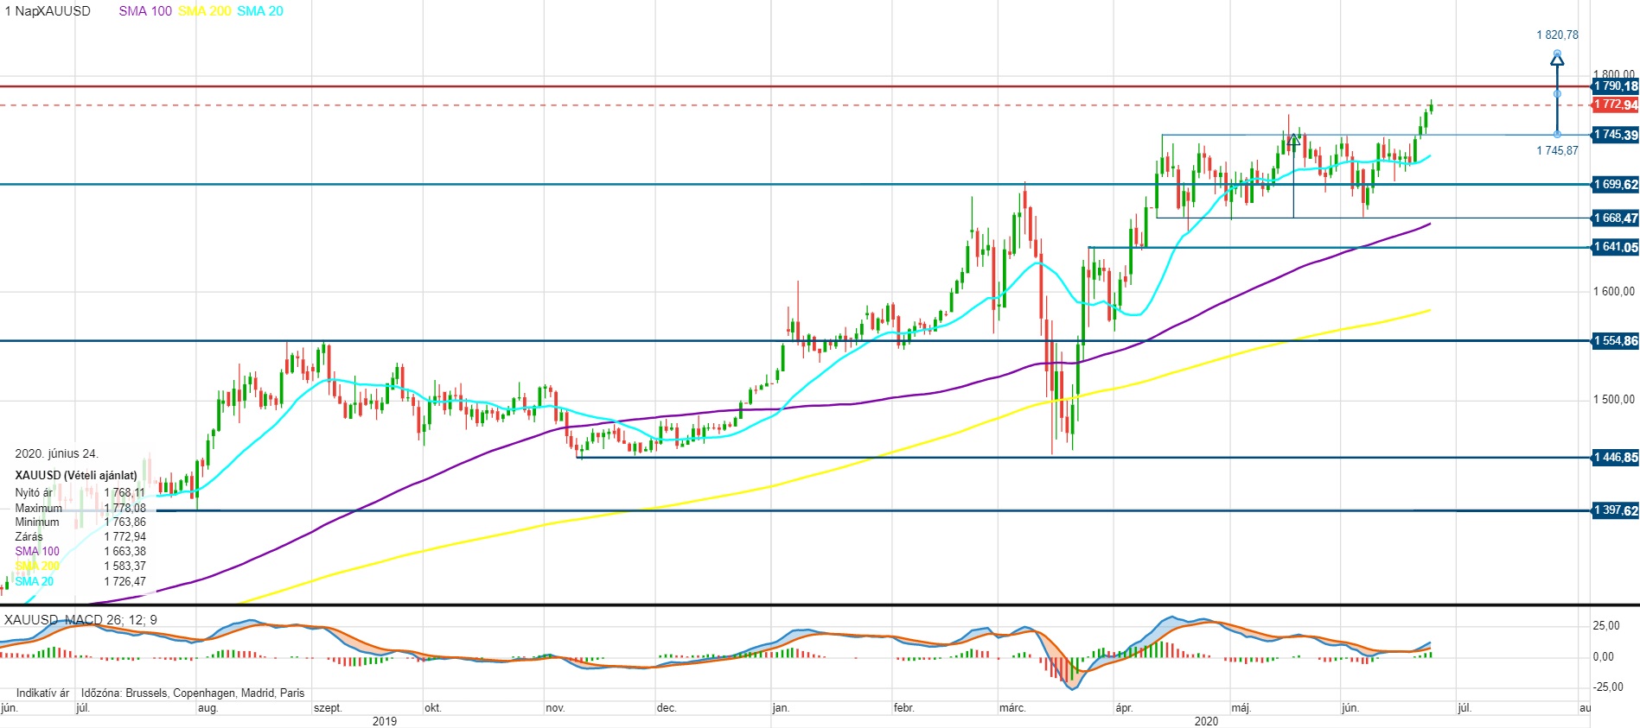
Task: Click the 'jan.' time axis label
Action: 781,708
